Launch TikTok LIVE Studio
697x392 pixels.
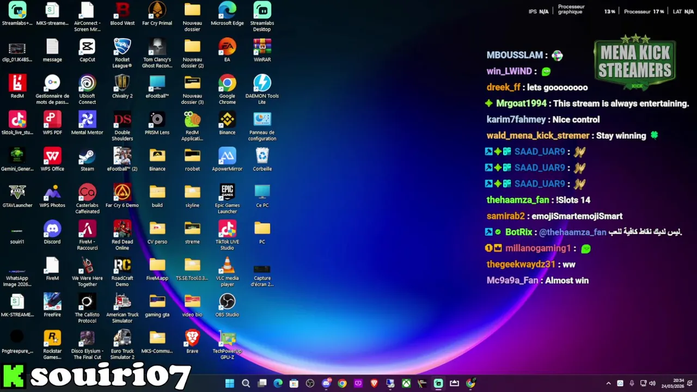(227, 236)
